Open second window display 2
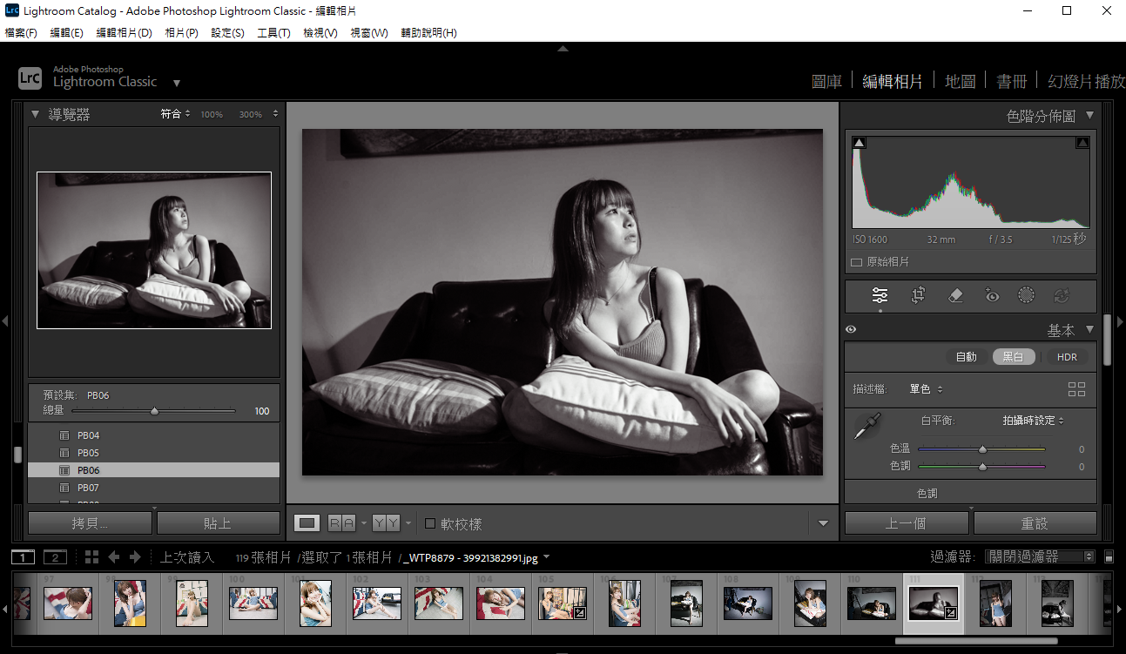The width and height of the screenshot is (1126, 654). 55,557
